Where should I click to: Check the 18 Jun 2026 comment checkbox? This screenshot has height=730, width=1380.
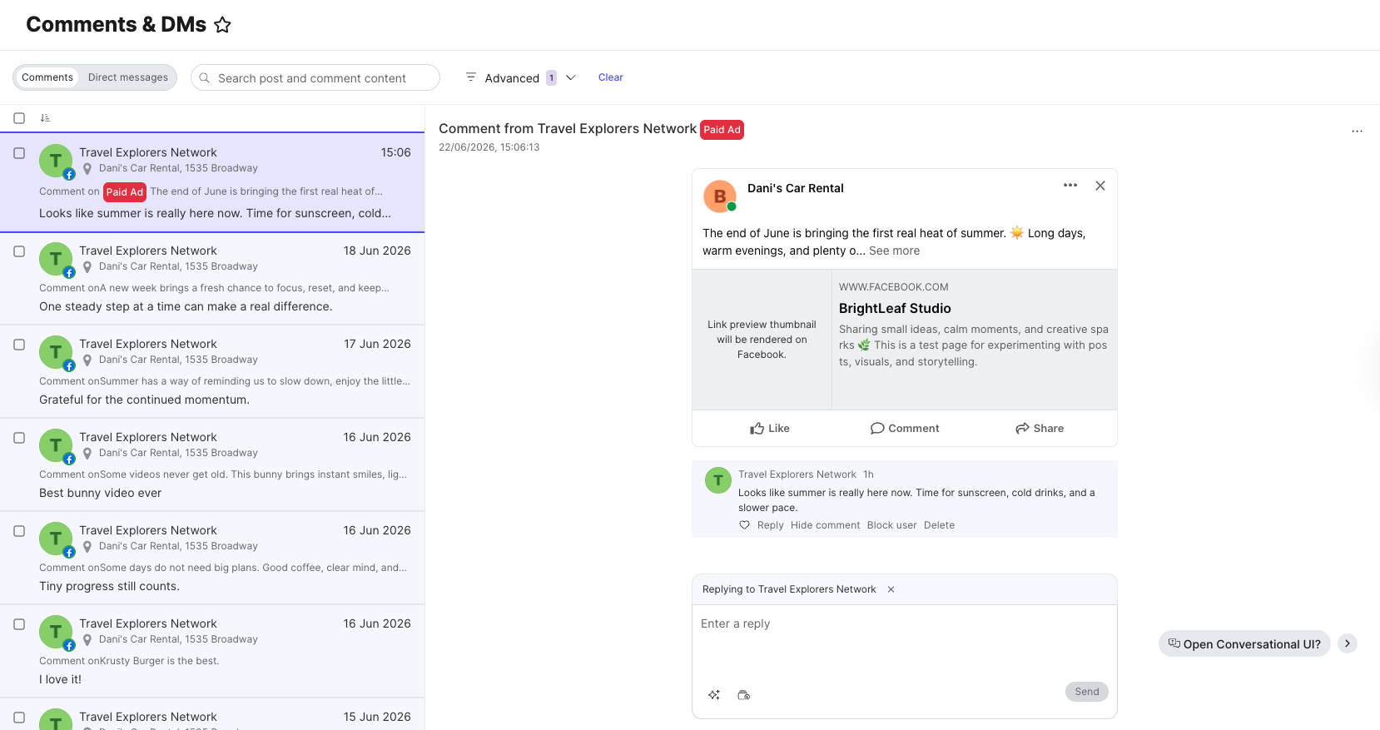point(19,251)
